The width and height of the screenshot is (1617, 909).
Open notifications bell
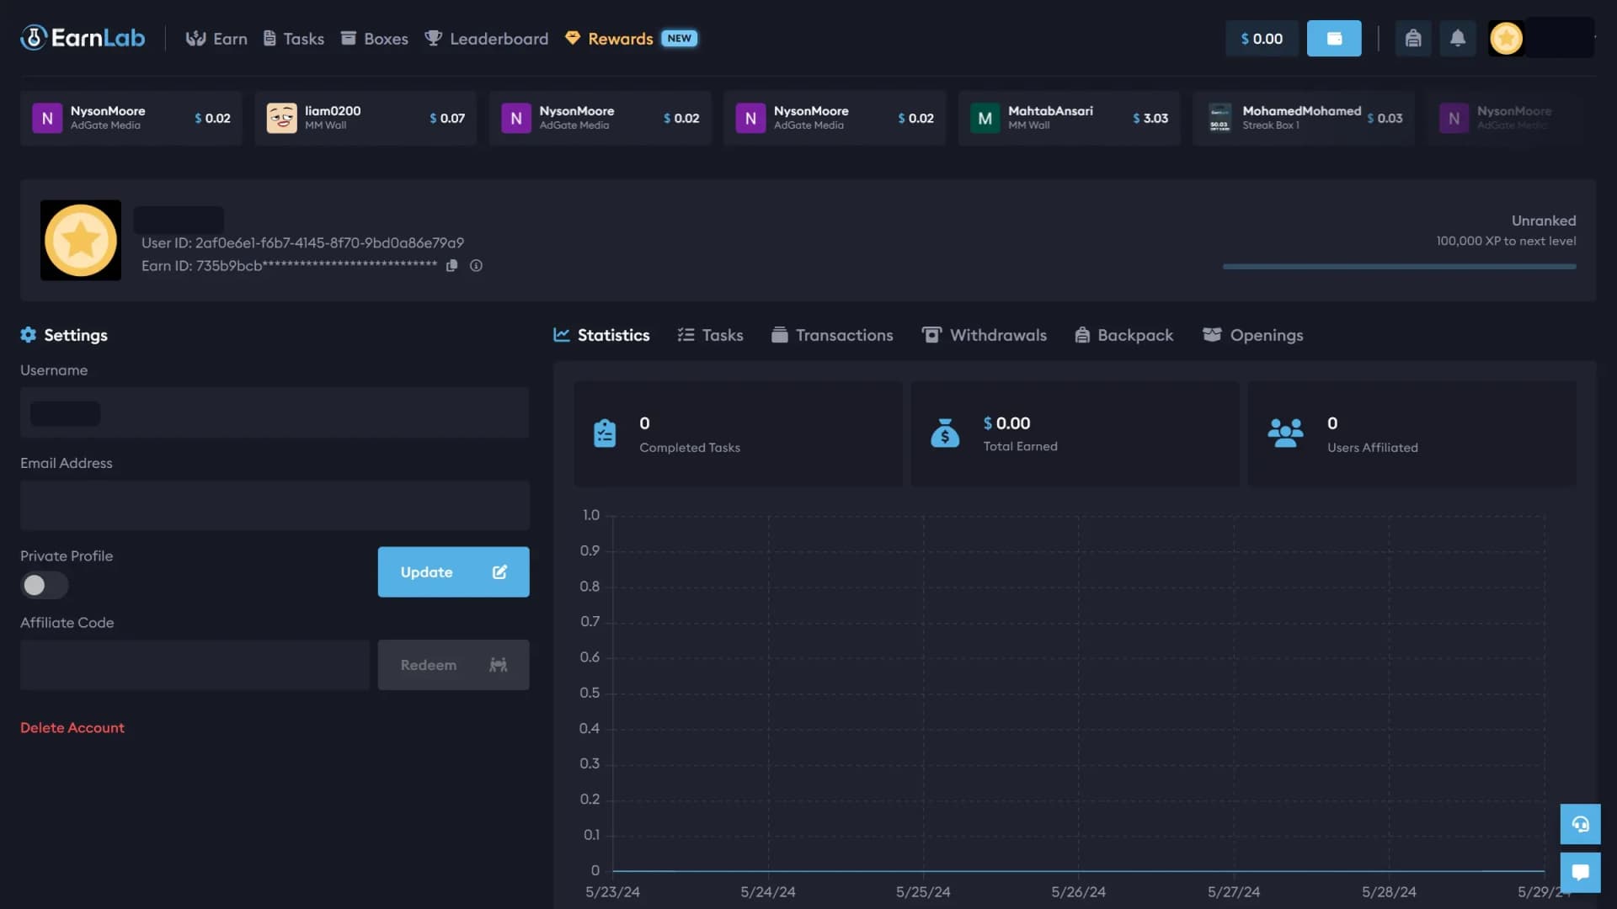click(1458, 39)
